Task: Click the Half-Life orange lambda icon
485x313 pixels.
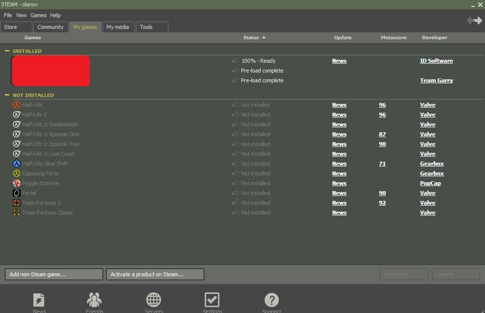Action: (x=16, y=105)
